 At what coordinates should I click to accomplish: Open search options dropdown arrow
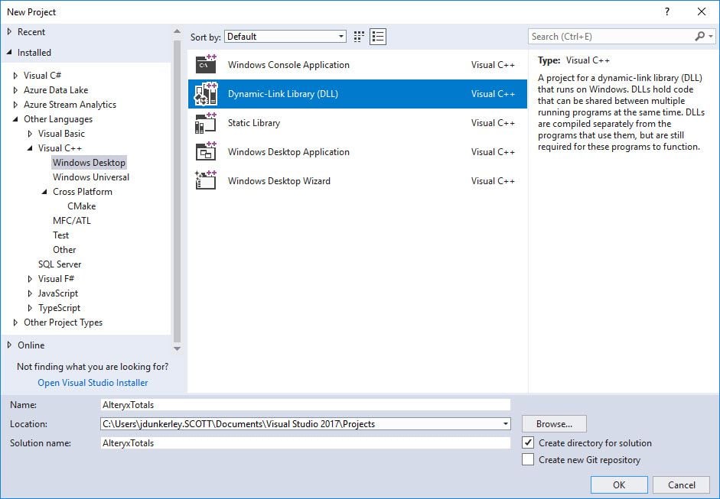click(x=711, y=36)
